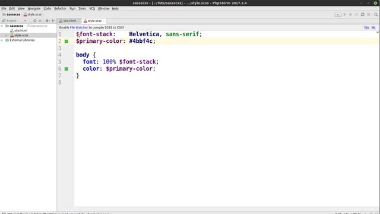Click the body selector on line 4
This screenshot has width=380, height=214.
click(83, 55)
